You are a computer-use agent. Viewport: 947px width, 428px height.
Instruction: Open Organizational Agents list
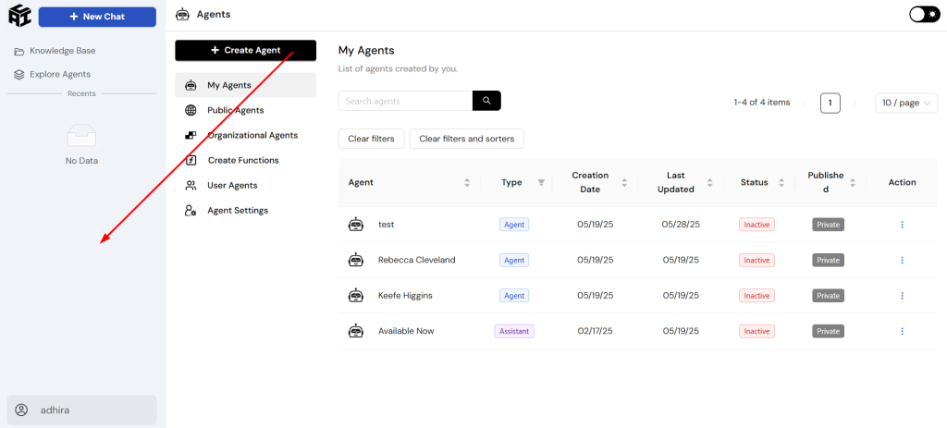246,135
